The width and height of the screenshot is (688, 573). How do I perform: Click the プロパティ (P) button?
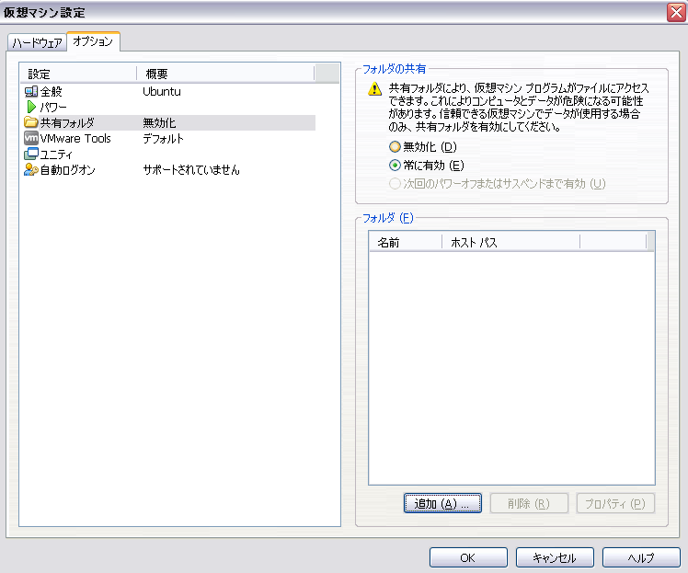point(615,503)
